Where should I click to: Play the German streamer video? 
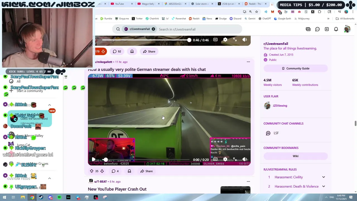94,160
